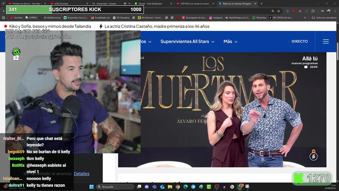Open the Detalles link
Image resolution: width=339 pixels, height=191 pixels.
(x=82, y=173)
